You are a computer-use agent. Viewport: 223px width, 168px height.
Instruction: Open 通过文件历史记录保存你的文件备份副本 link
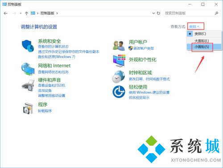click(69, 52)
